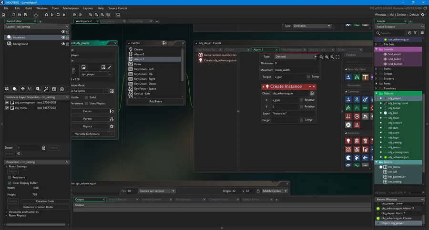Open a project via folder icon
Viewport: 429px width, 230px height.
tap(20, 15)
